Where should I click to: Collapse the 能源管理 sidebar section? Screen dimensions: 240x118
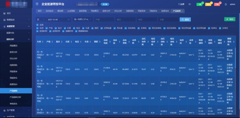tap(16, 26)
